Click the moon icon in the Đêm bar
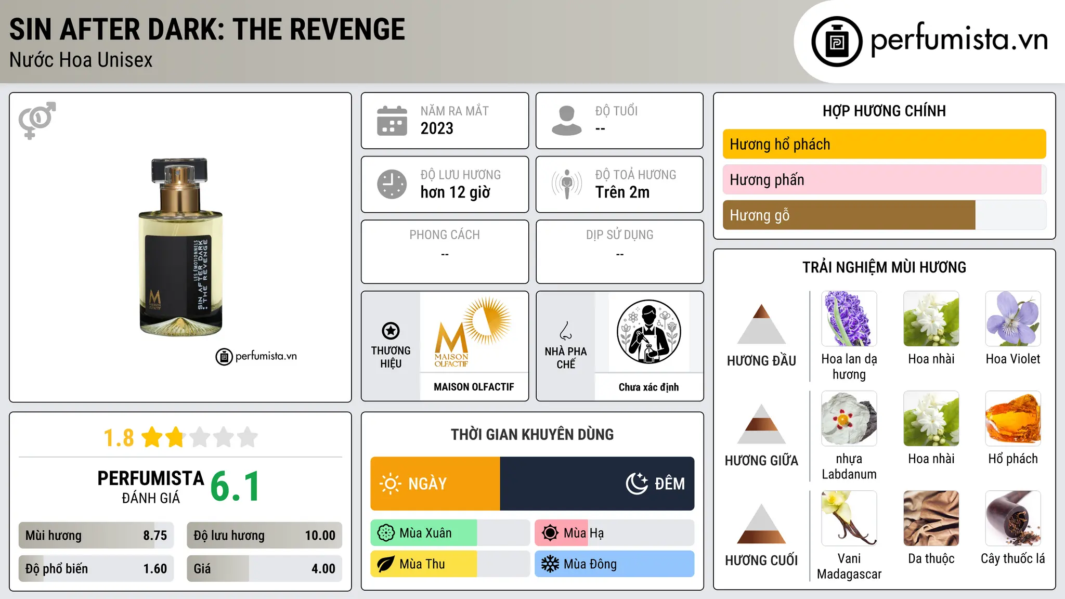Screen dimensions: 1065x599 (x=637, y=484)
